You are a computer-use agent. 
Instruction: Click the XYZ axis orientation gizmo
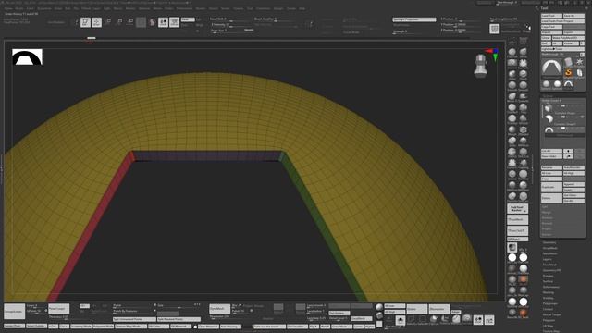pyautogui.click(x=492, y=54)
